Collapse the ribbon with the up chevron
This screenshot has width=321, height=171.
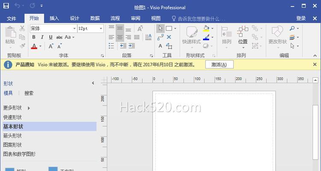pos(315,56)
